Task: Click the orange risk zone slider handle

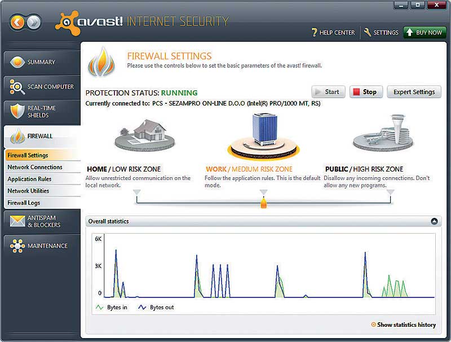Action: click(x=263, y=202)
